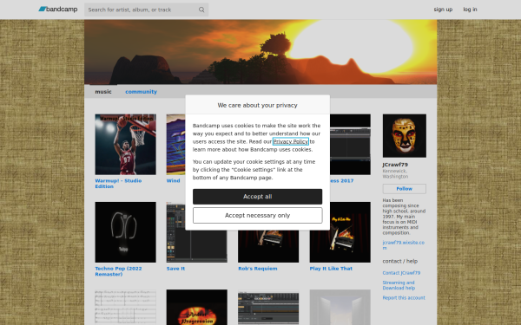Viewport: 521px width, 325px height.
Task: Open the open-doors hallway album cover
Action: pos(340,307)
